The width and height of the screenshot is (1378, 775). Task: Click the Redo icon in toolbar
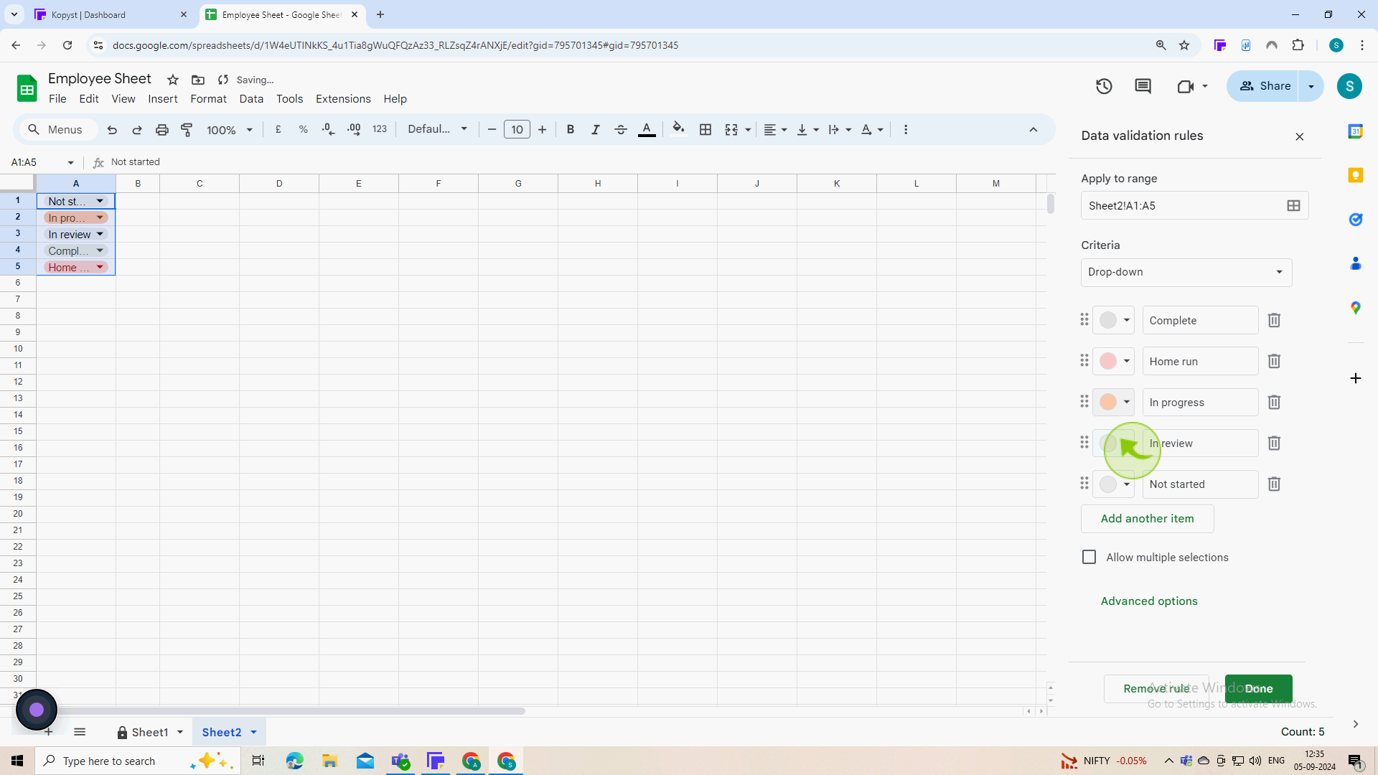(137, 130)
